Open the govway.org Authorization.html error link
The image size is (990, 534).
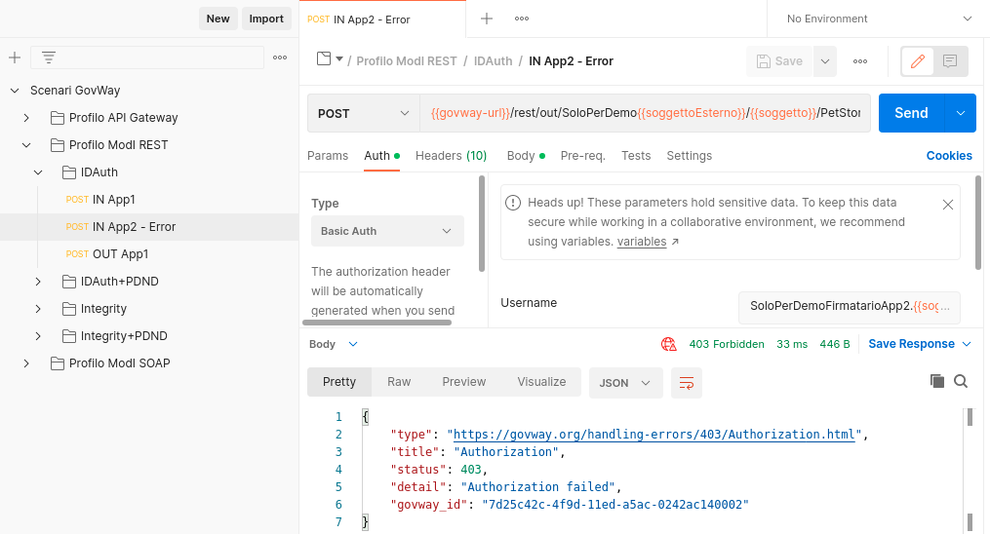click(x=653, y=435)
